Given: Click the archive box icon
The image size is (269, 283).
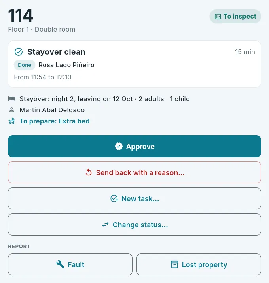Looking at the screenshot, I should (174, 264).
